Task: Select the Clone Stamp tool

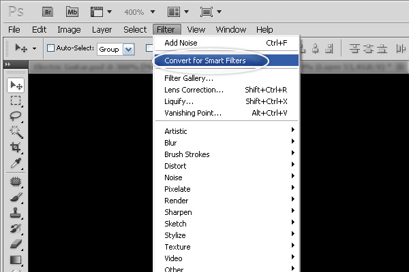Action: 16,213
